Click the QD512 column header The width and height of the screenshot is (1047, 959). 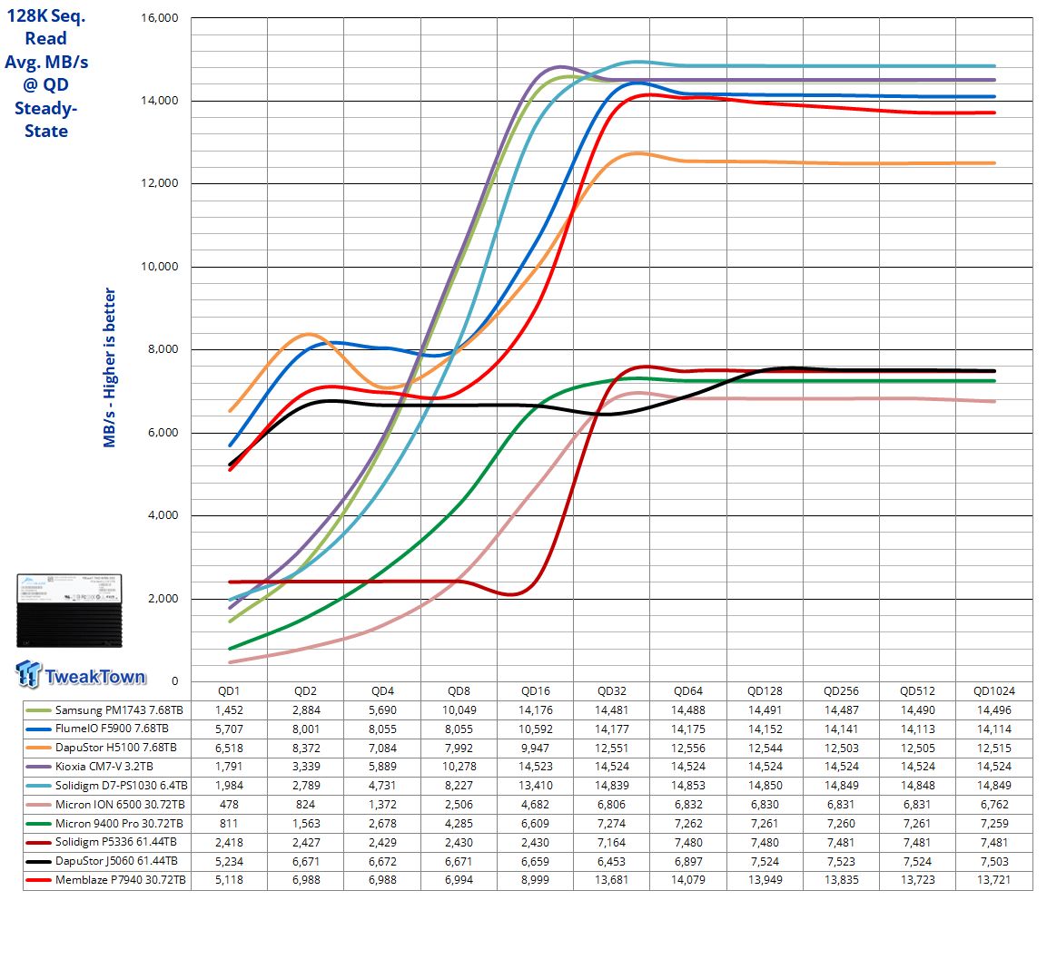coord(917,691)
